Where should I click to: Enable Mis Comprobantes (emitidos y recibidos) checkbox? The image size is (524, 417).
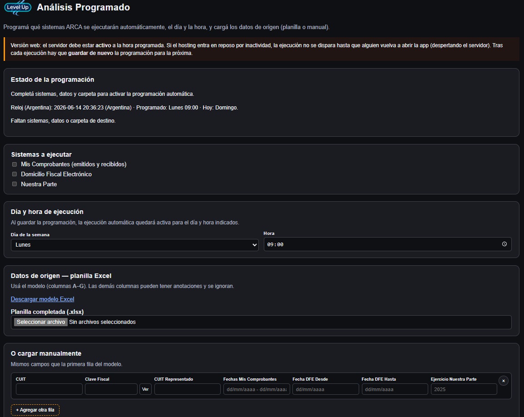click(15, 164)
